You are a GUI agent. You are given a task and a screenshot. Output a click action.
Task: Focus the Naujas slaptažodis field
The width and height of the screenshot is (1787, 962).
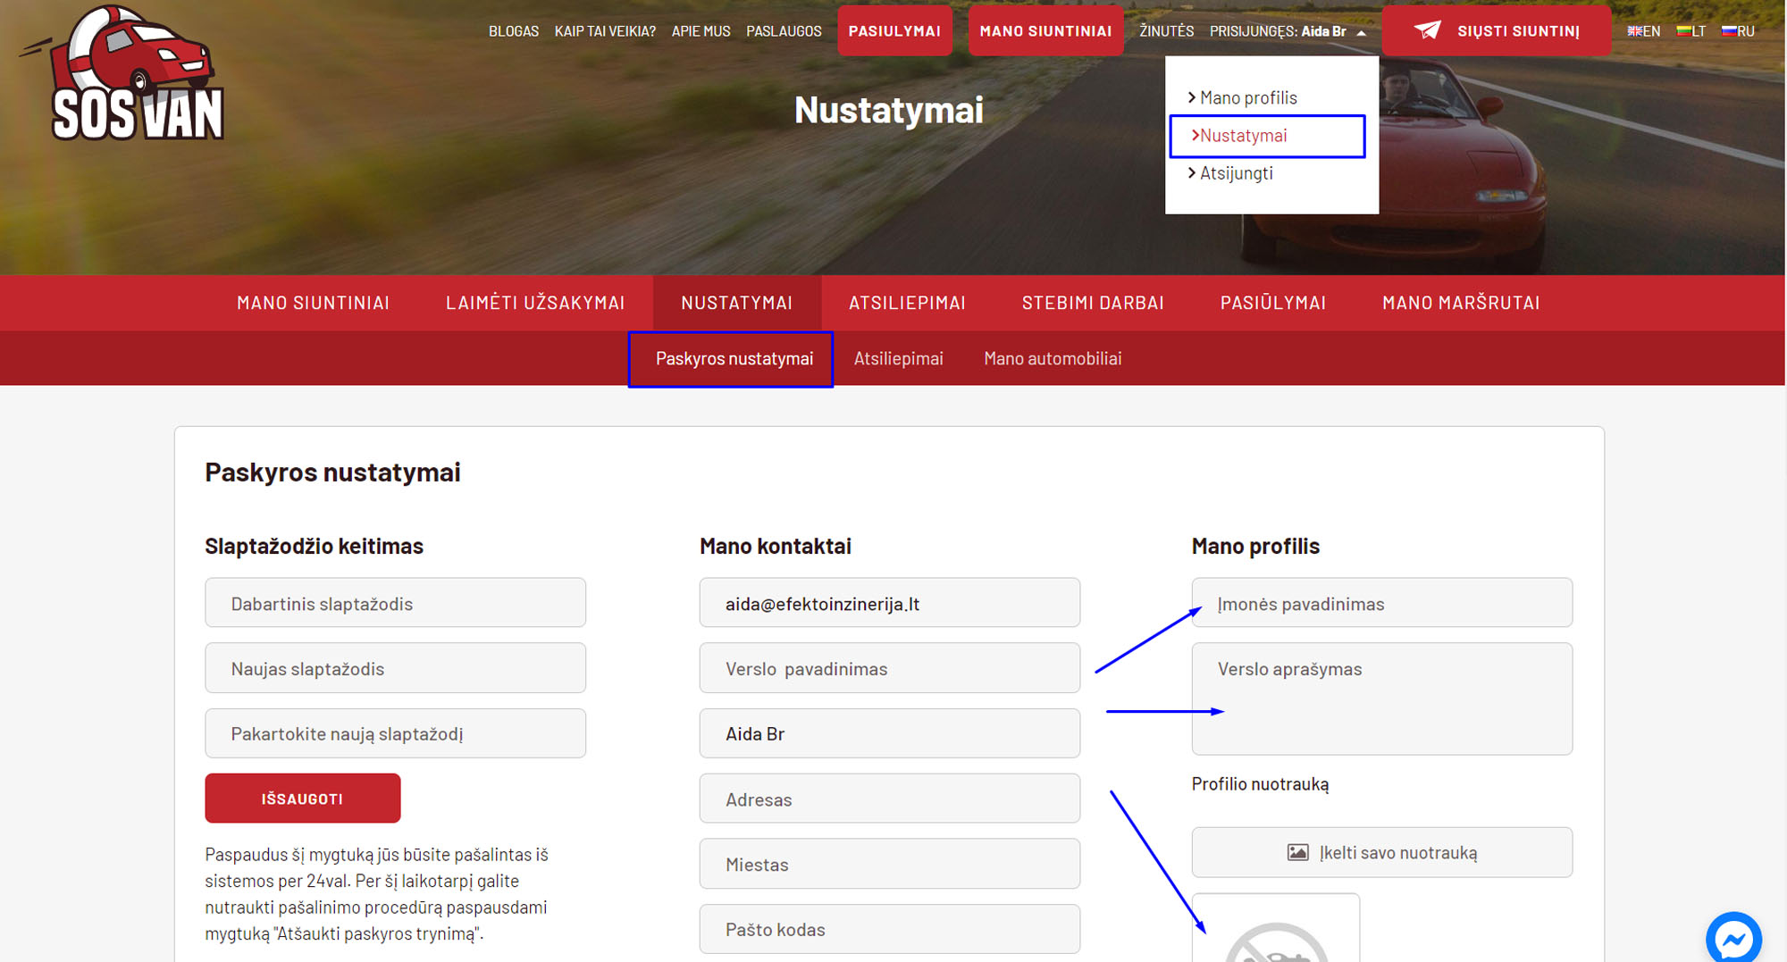[395, 668]
